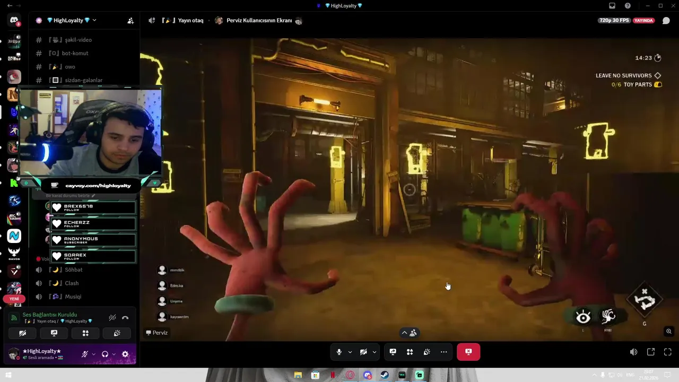The height and width of the screenshot is (382, 679).
Task: Click Perviz Kullanıcısının Ekranı stream title
Action: (259, 20)
